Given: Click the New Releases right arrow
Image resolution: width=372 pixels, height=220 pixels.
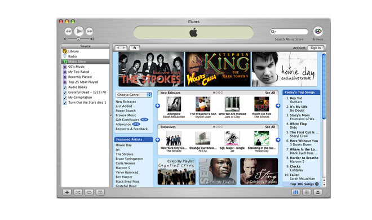Looking at the screenshot, I should click(278, 106).
